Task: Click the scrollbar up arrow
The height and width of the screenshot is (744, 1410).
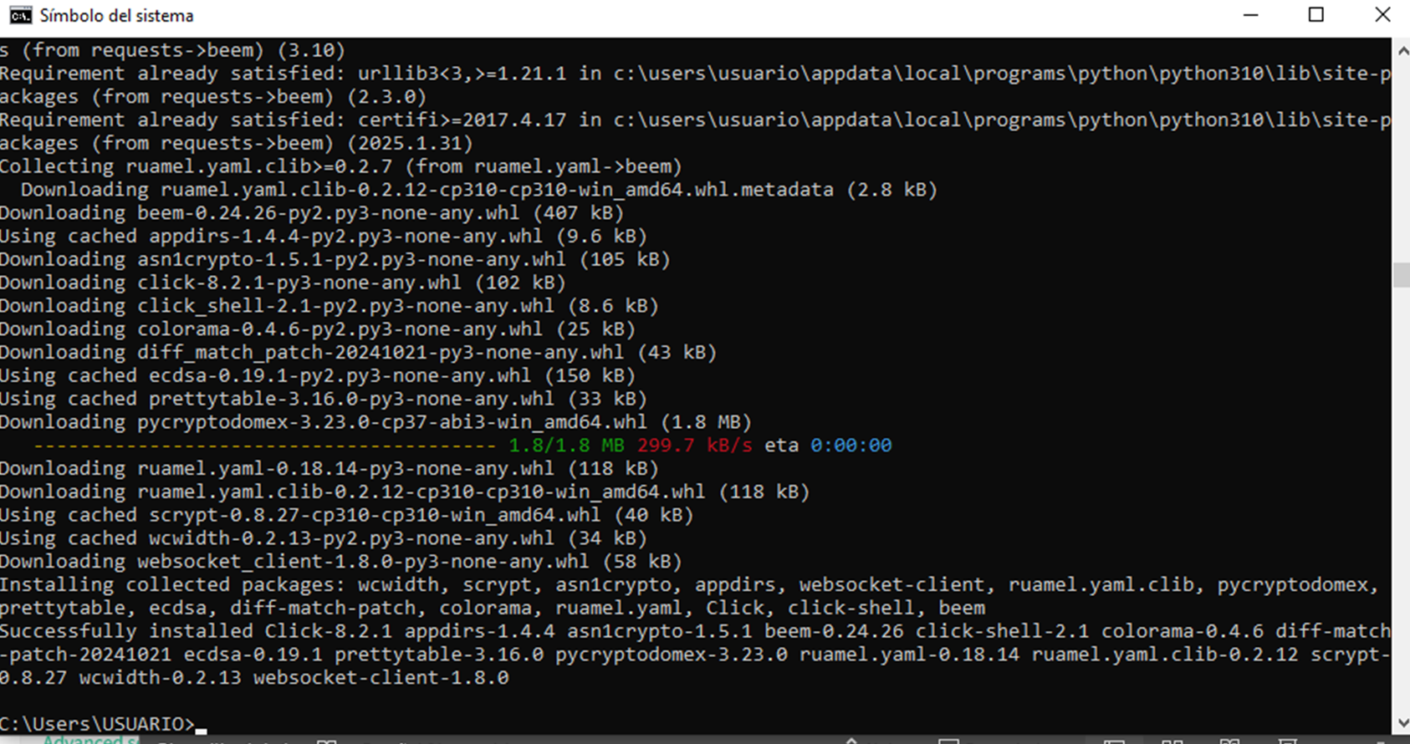Action: point(1402,50)
